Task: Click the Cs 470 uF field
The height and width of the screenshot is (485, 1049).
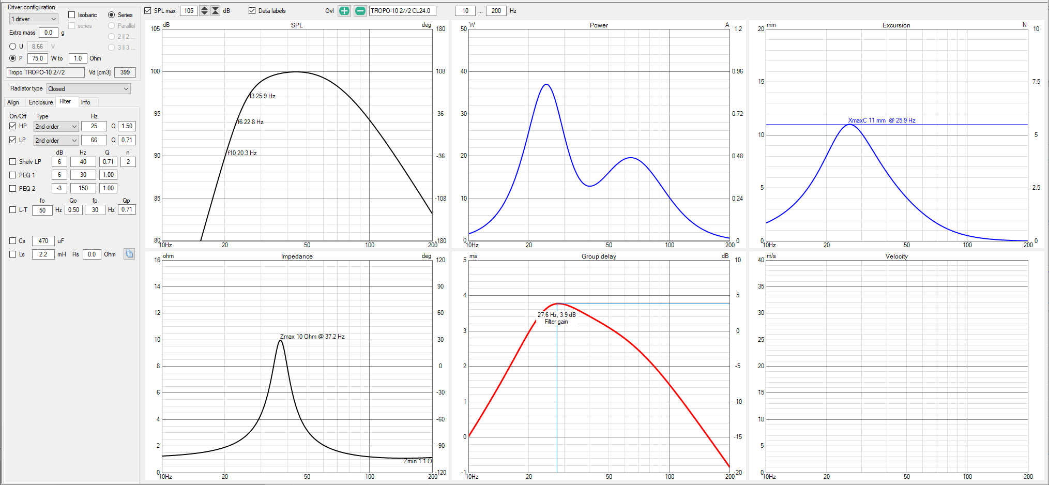Action: pyautogui.click(x=43, y=241)
